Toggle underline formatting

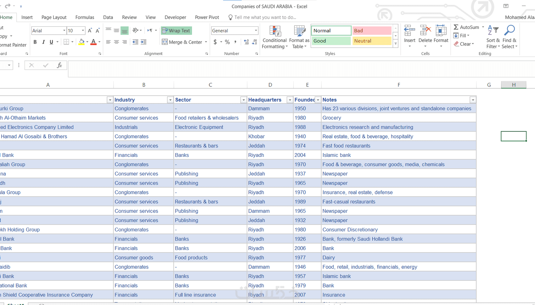pyautogui.click(x=51, y=42)
